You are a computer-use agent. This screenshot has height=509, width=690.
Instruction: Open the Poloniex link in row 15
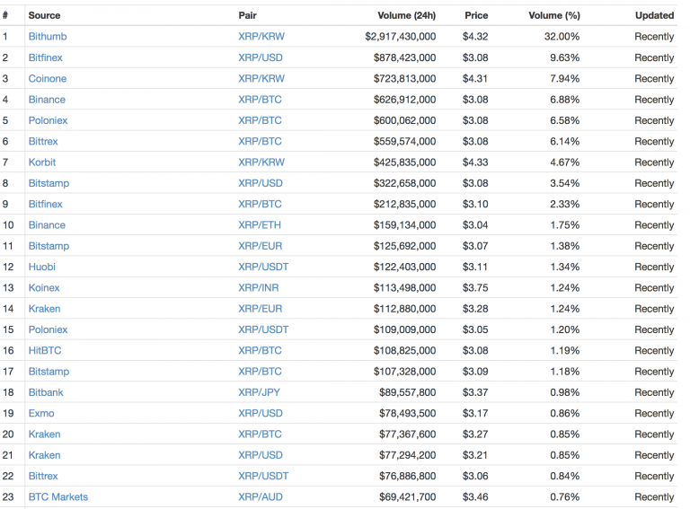[48, 329]
